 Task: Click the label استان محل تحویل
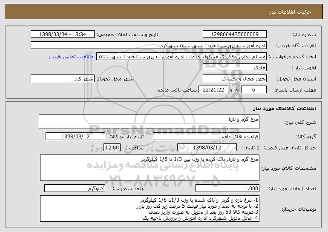pyautogui.click(x=296, y=79)
